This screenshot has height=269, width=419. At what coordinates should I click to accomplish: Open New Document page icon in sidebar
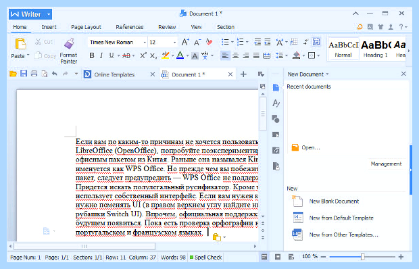click(x=276, y=87)
